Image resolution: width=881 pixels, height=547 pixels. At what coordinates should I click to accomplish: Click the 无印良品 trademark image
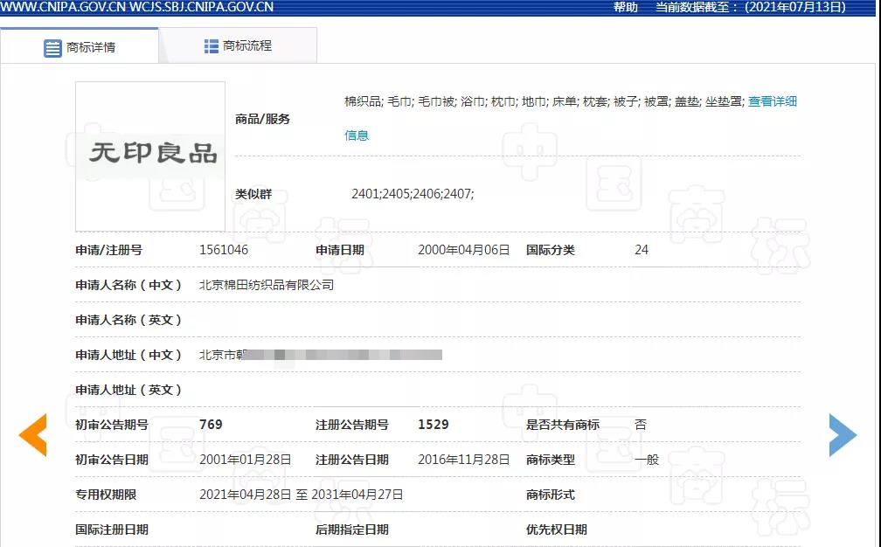(x=150, y=156)
